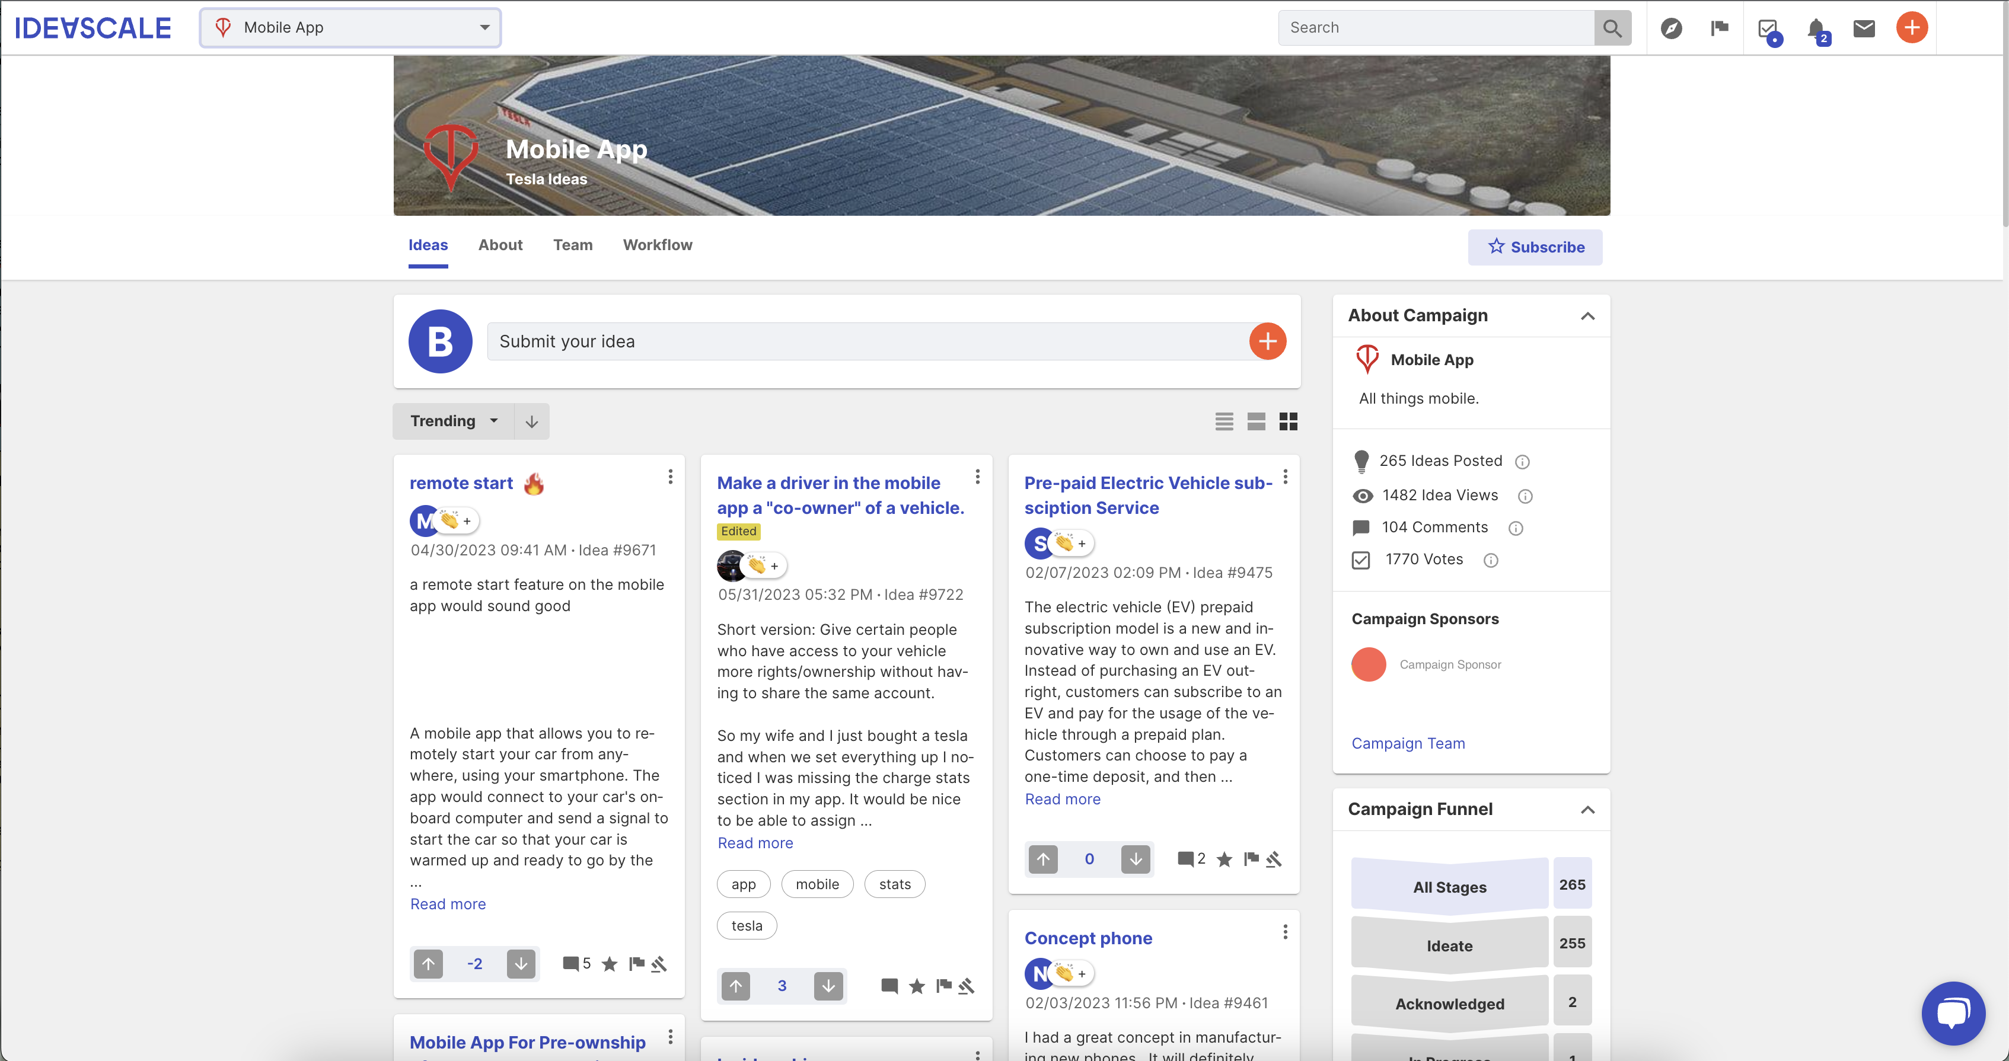Open the Campaign Team link
The height and width of the screenshot is (1061, 2009).
click(1408, 743)
